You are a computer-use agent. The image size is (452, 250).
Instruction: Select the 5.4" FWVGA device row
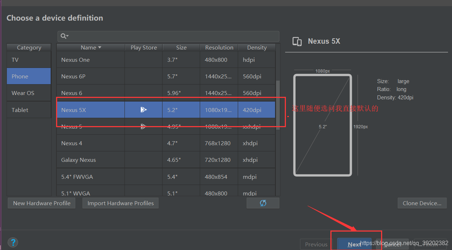pyautogui.click(x=166, y=177)
